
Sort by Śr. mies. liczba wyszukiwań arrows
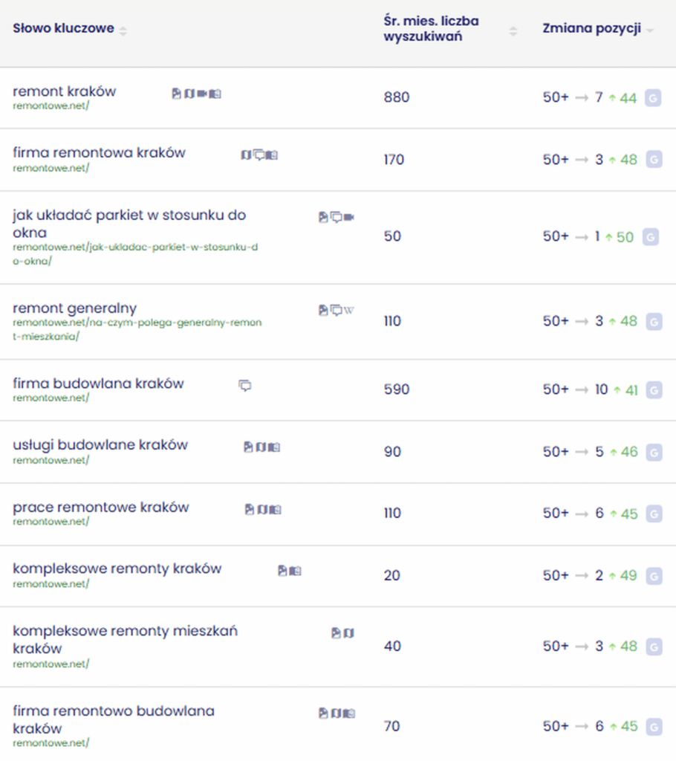(x=513, y=31)
